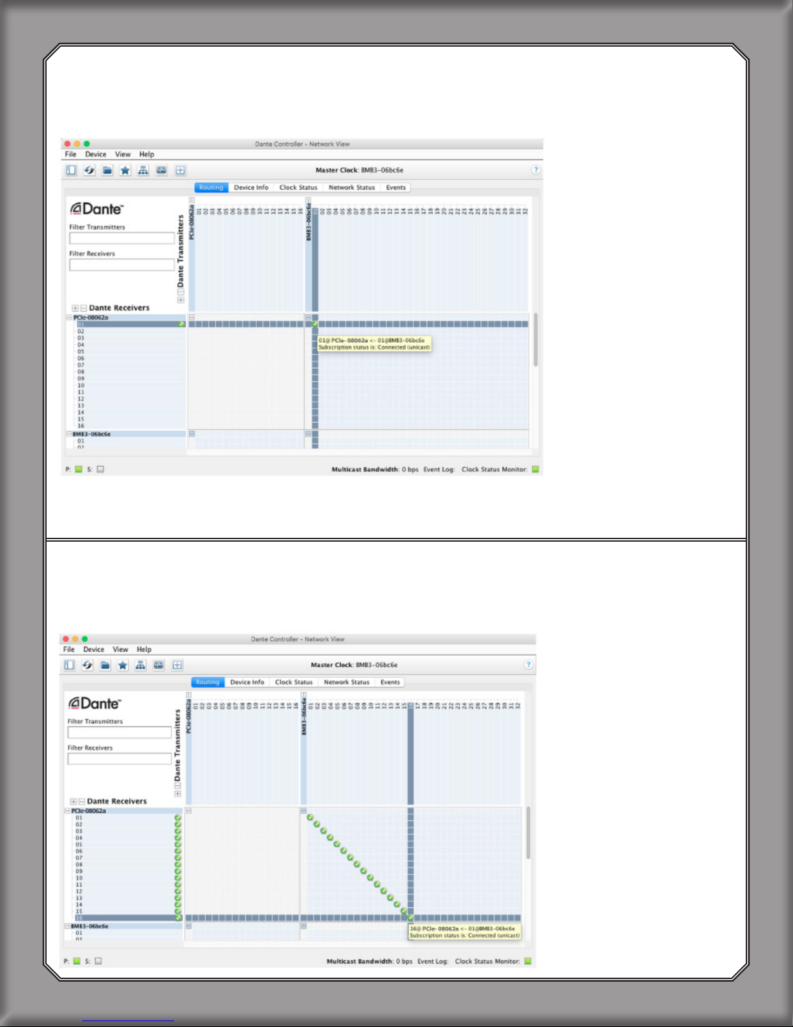Click primary P: green status indicator, upper window
This screenshot has height=1027, width=793.
(x=78, y=469)
